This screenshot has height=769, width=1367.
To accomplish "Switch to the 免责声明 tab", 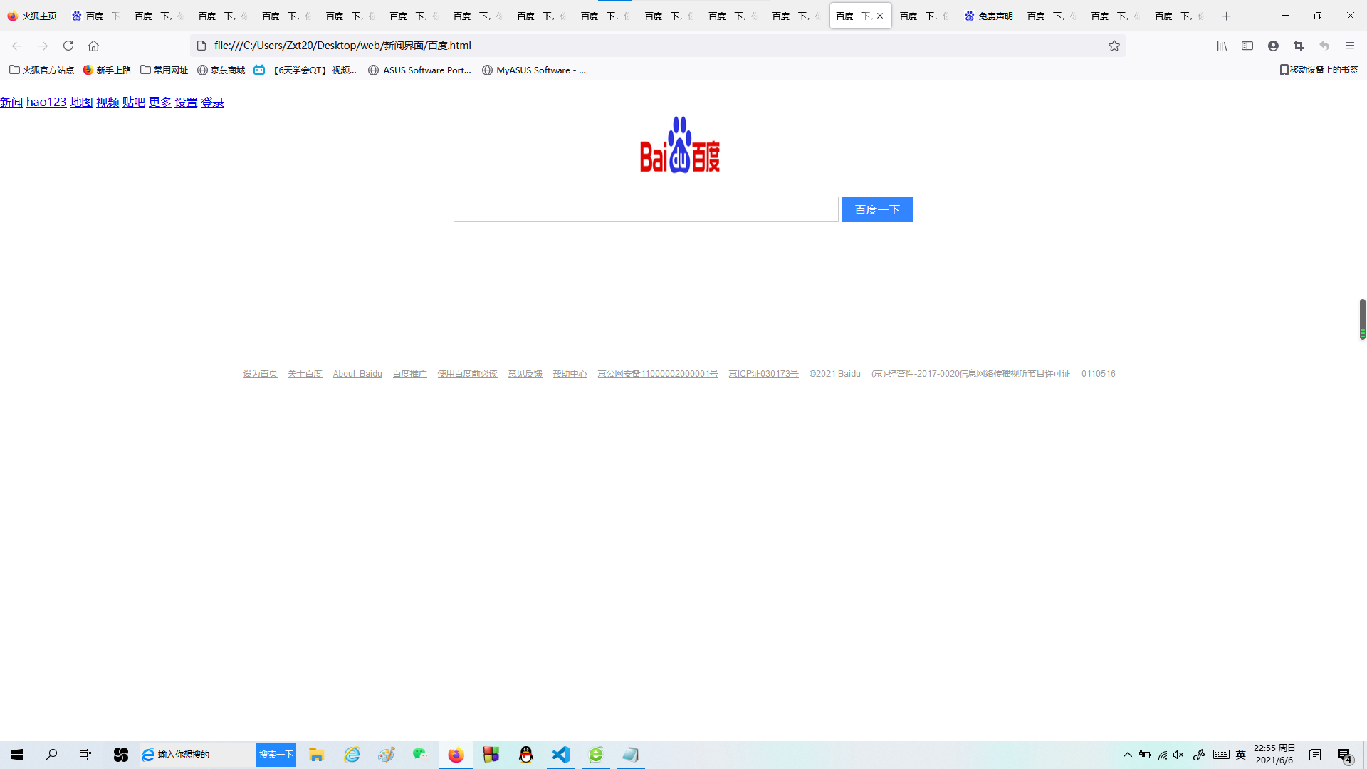I will [988, 16].
